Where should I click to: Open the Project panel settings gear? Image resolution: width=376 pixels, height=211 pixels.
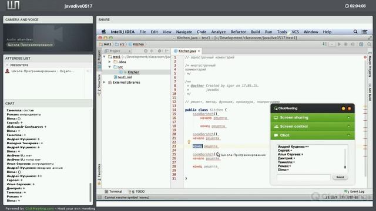click(x=159, y=51)
